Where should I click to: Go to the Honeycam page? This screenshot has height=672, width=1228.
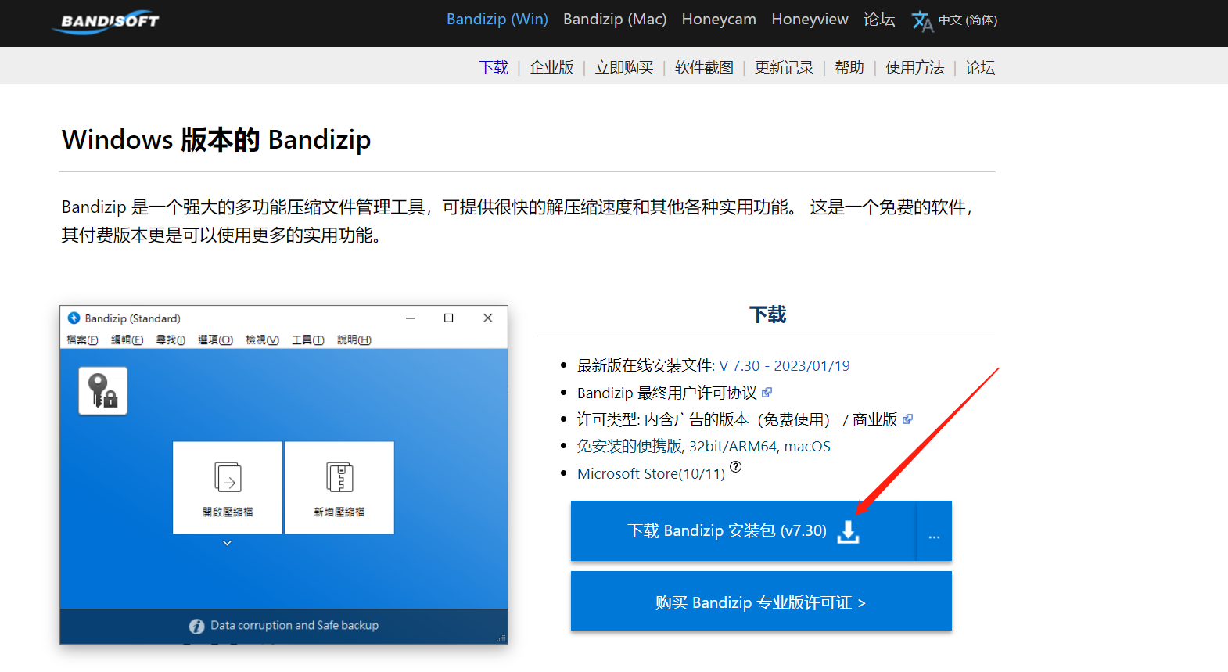pos(719,20)
